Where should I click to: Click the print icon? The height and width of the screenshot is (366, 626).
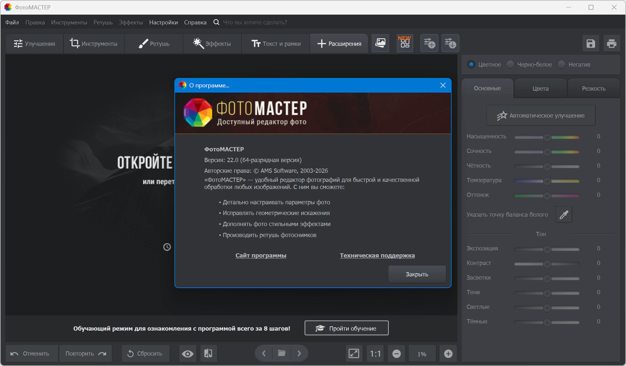(x=611, y=44)
